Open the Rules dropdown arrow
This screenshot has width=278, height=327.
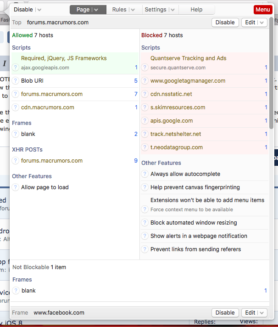[x=133, y=10]
